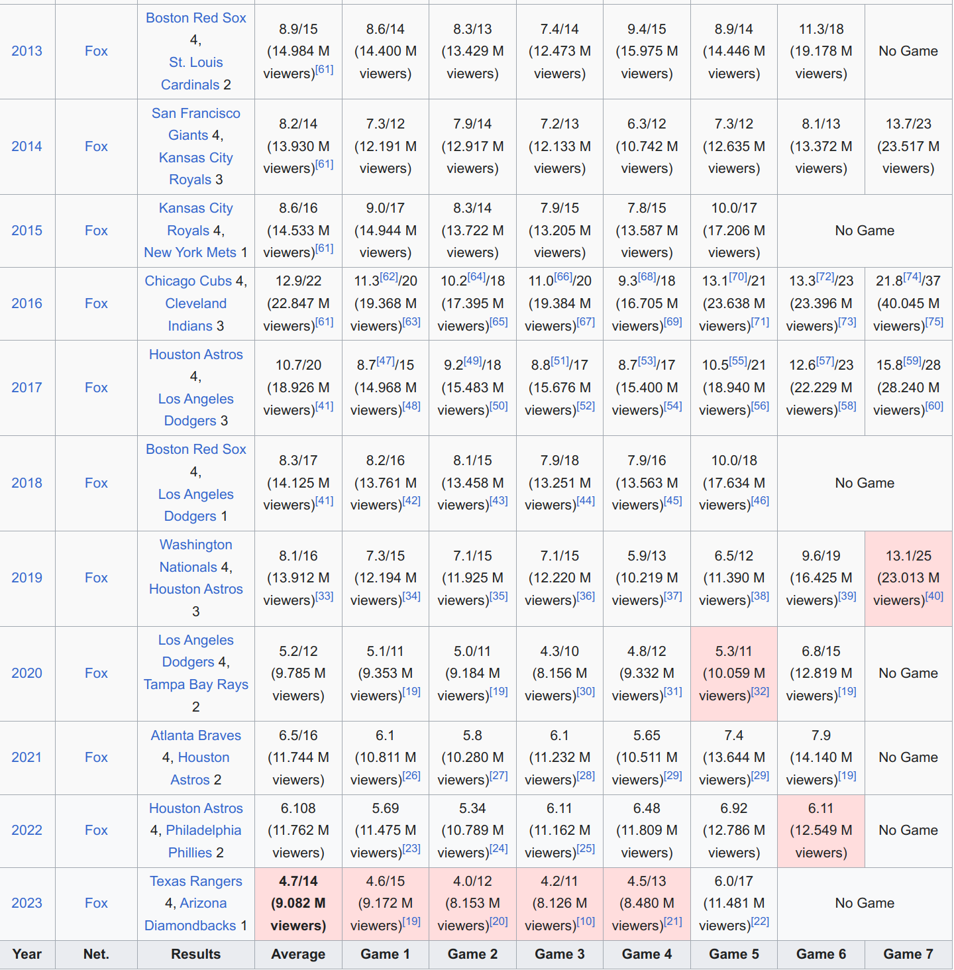This screenshot has height=970, width=954.
Task: Click the Game 1 column header
Action: coord(386,954)
